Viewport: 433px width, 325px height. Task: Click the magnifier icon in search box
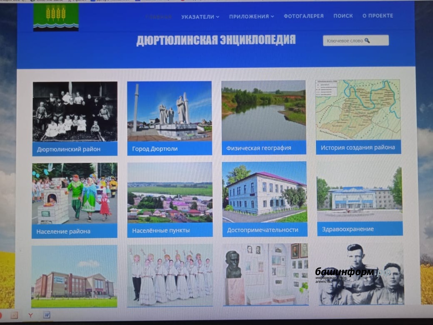367,41
